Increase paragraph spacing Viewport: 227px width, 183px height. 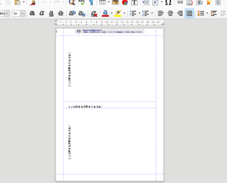click(x=214, y=13)
